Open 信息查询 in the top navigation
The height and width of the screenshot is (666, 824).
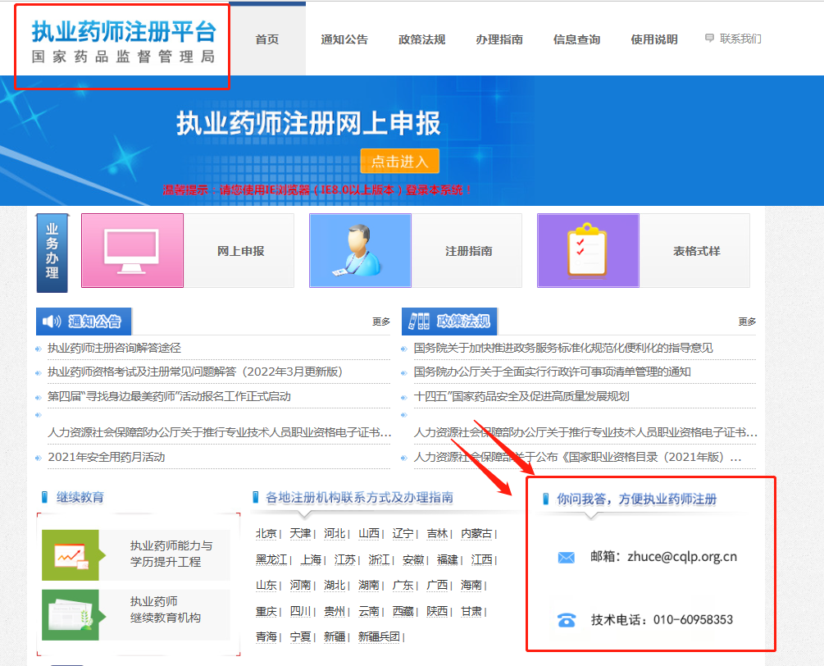576,39
